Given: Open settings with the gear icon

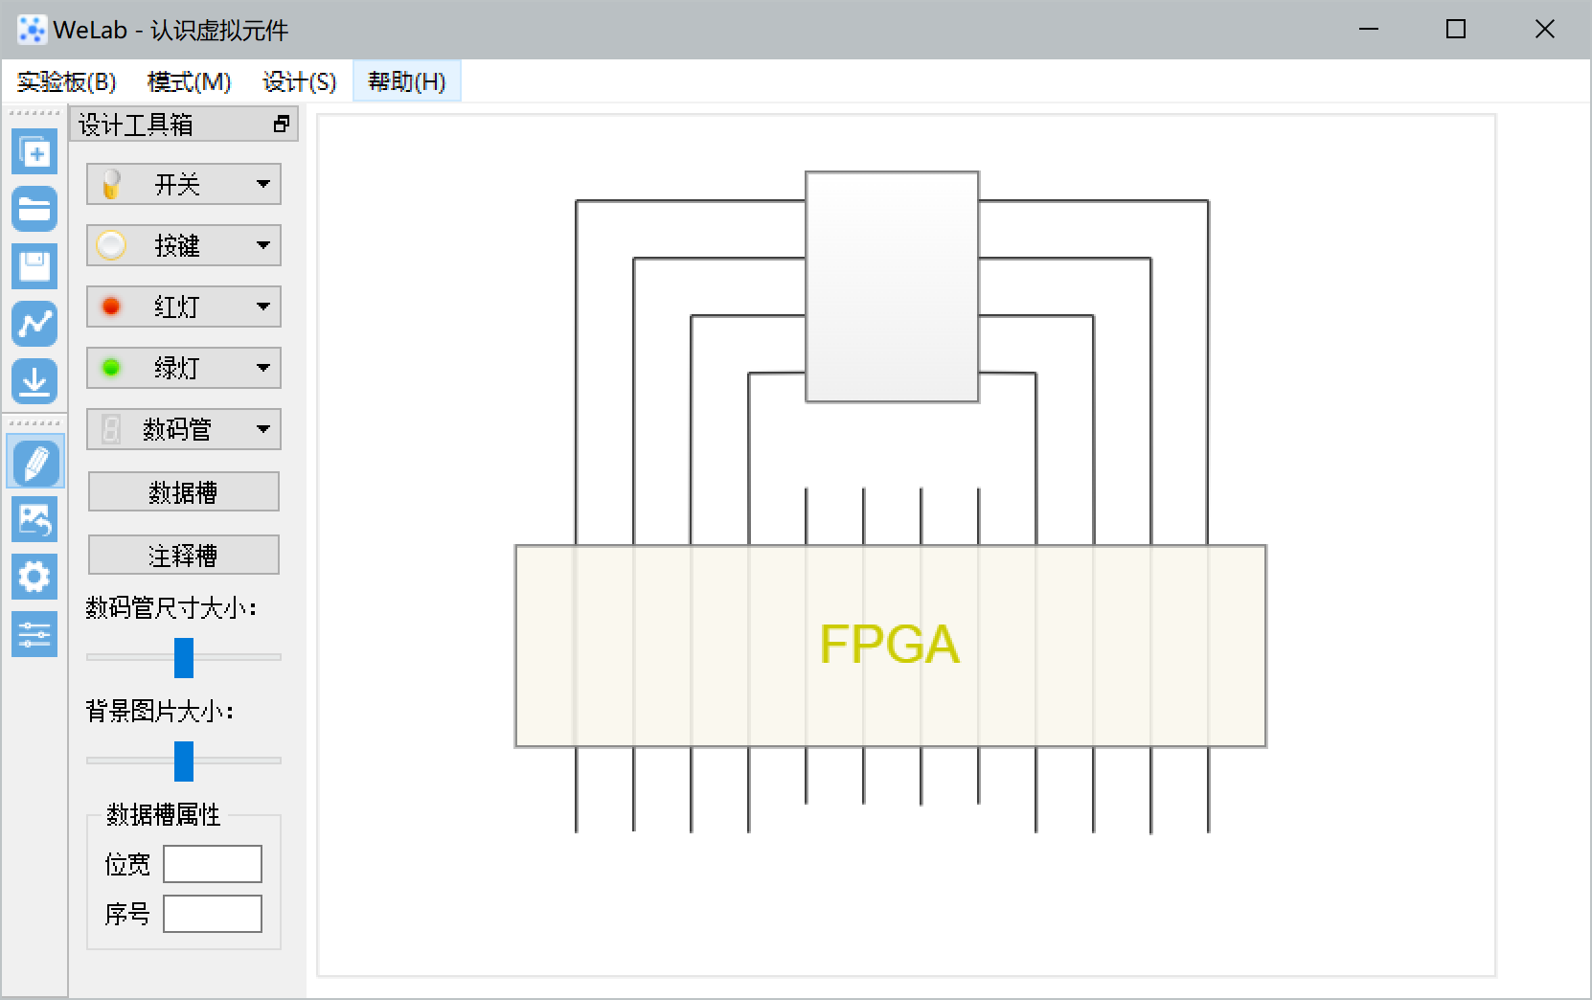Looking at the screenshot, I should 34,577.
